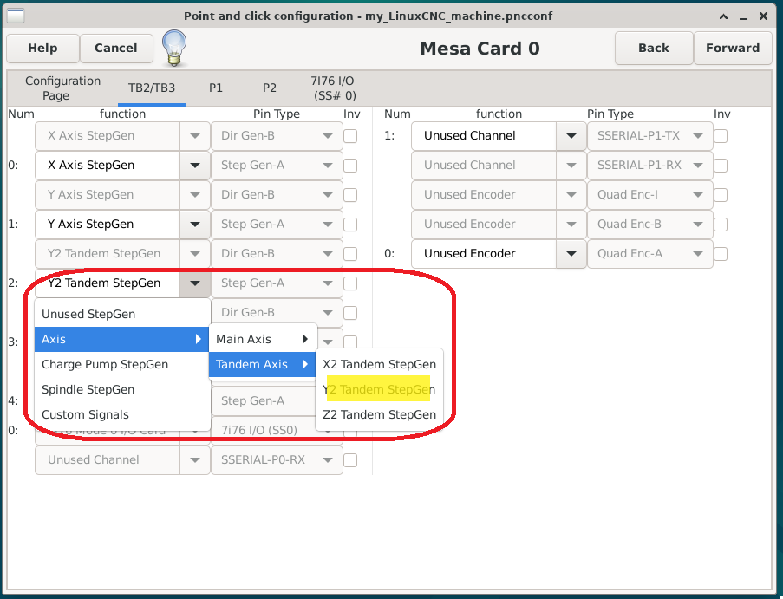Image resolution: width=783 pixels, height=599 pixels.
Task: Select Charge Pump StepGen menu entry
Action: coord(105,364)
